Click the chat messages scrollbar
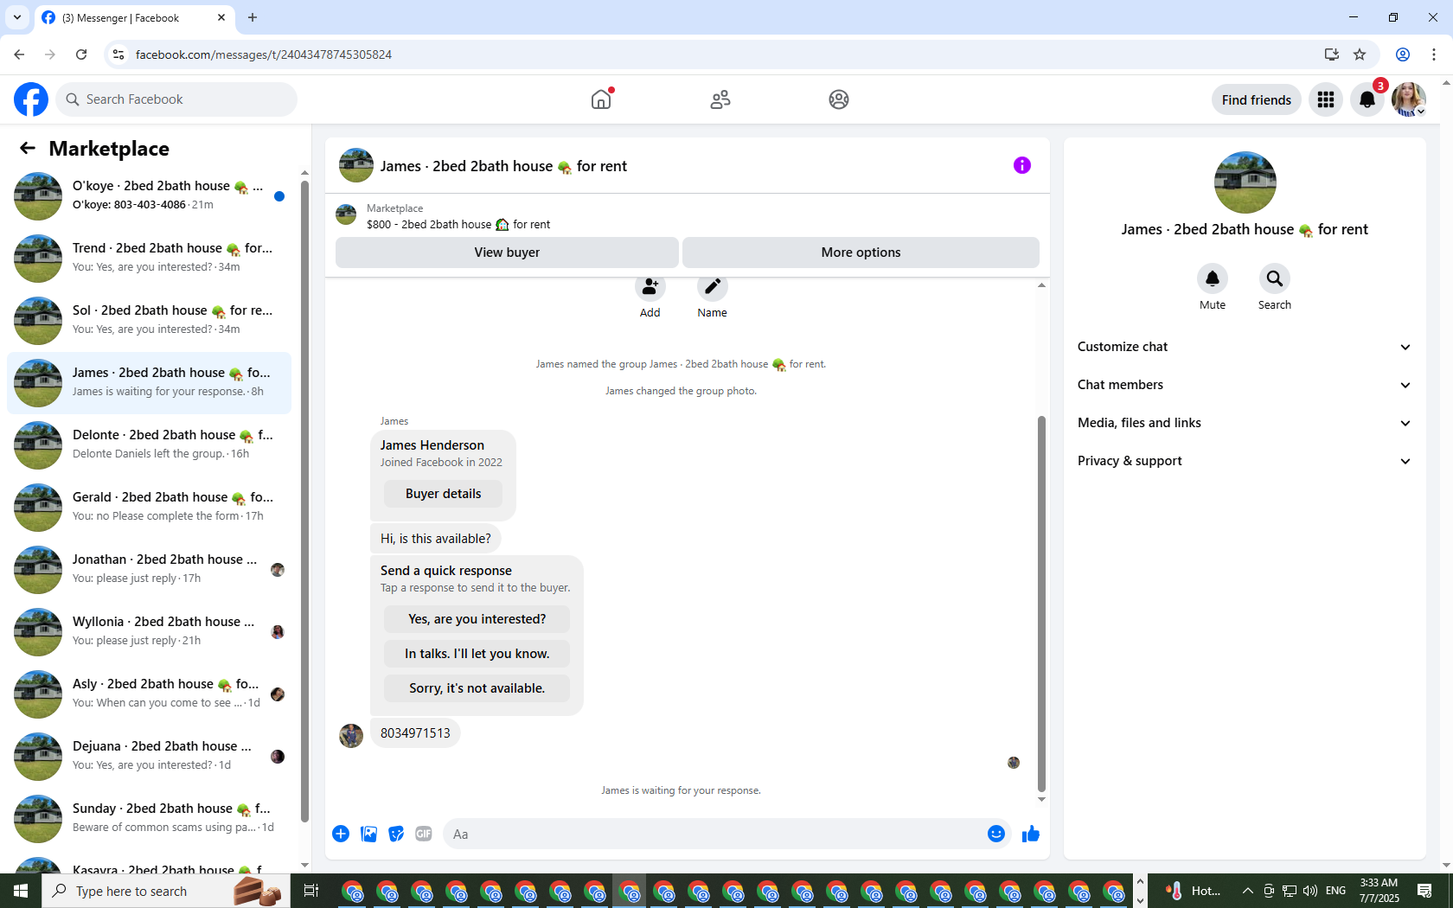The width and height of the screenshot is (1453, 908). 1041,604
